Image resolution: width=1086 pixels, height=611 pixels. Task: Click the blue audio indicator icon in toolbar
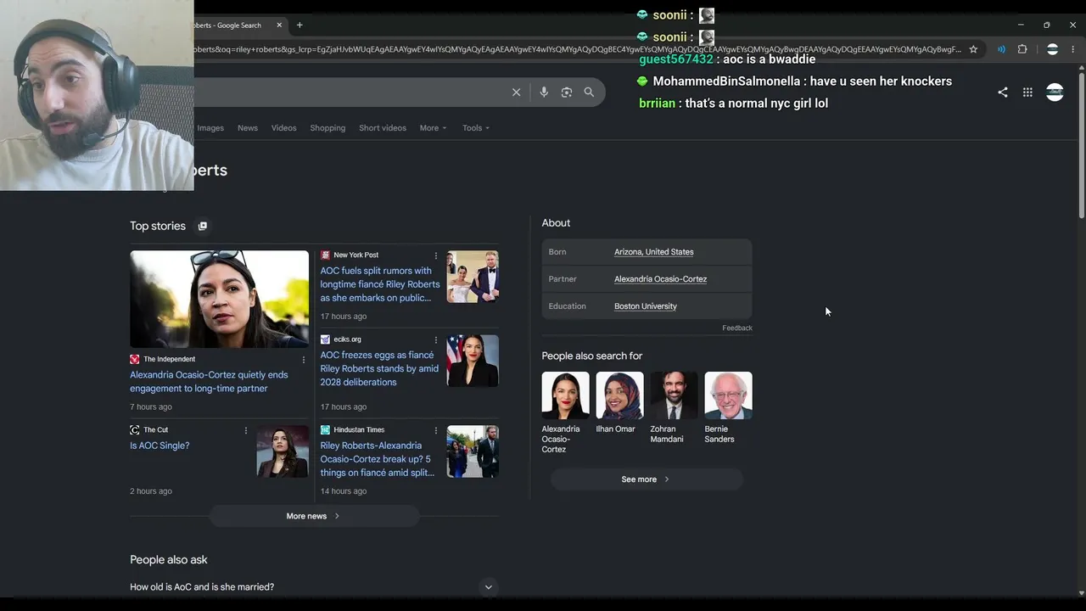(x=1001, y=49)
